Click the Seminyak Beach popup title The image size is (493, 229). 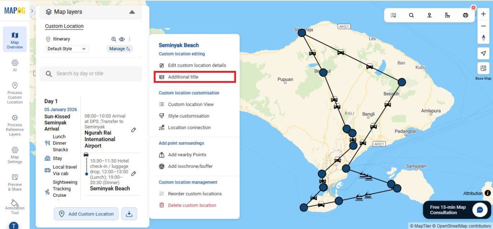179,45
